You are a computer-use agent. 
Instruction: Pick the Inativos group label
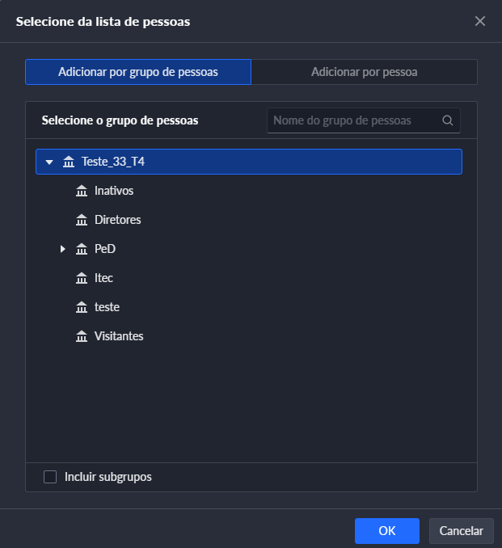[x=114, y=191]
